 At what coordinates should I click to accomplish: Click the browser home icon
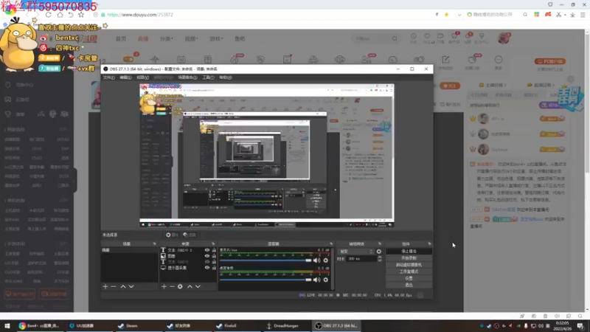60,15
